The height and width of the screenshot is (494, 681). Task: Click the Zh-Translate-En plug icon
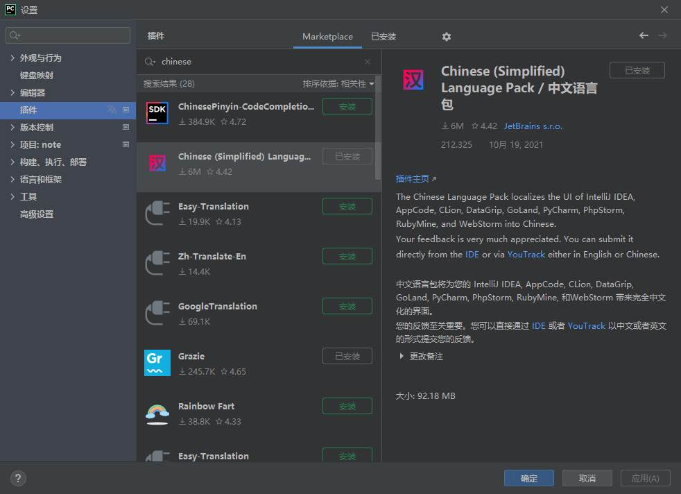157,263
